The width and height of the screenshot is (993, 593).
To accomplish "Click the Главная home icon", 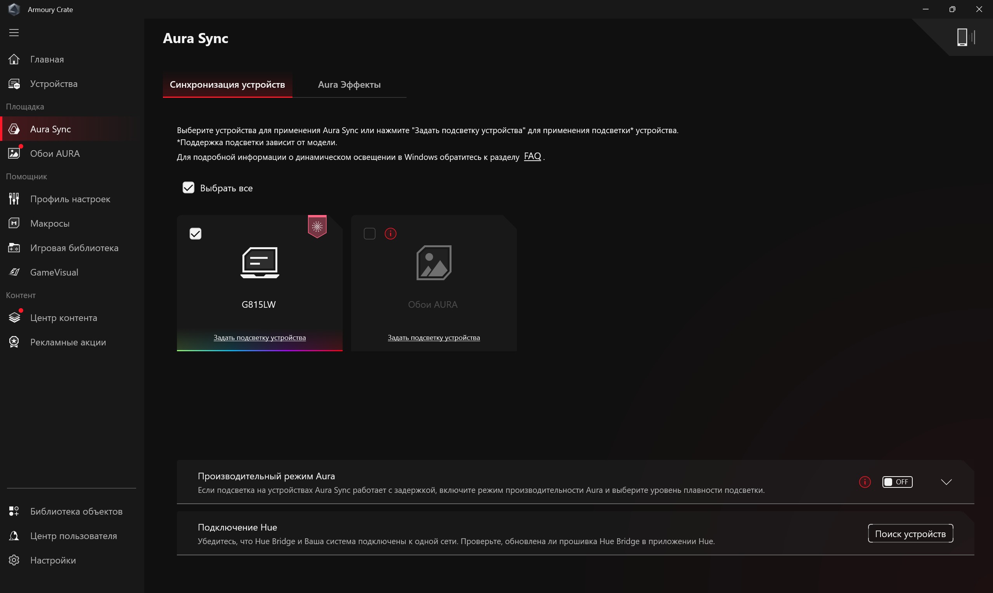I will [x=14, y=59].
